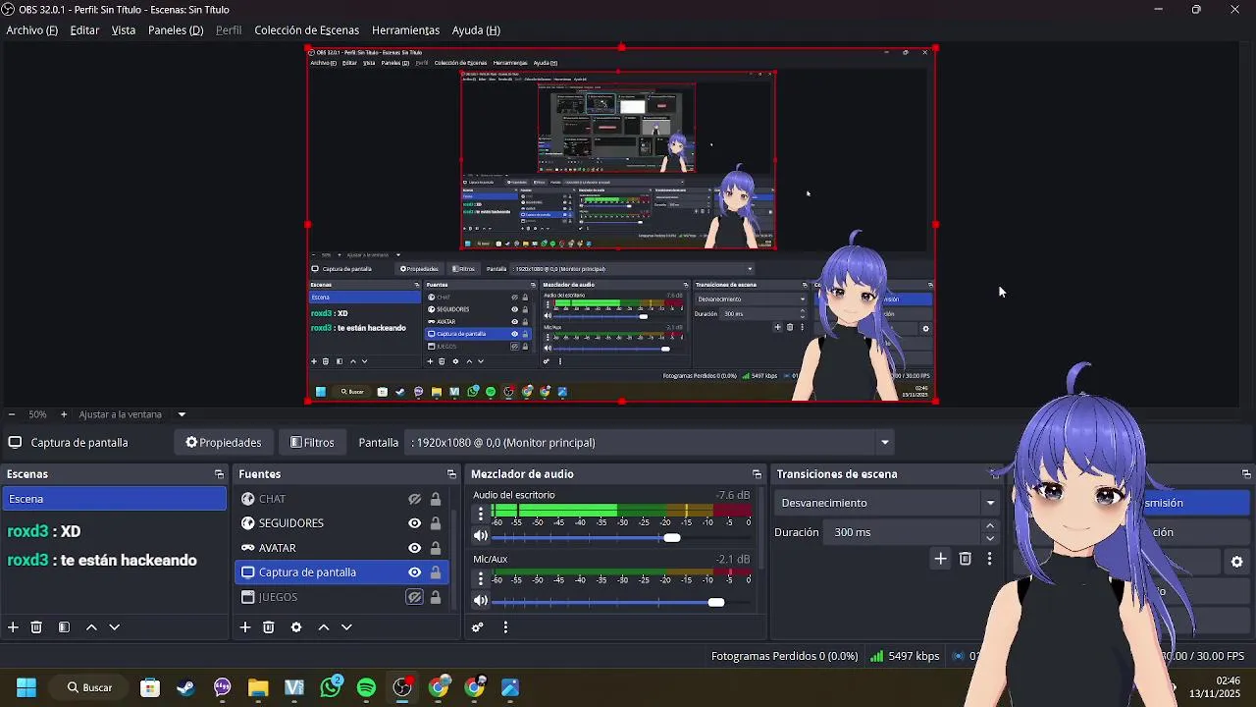Remove selected source with trash icon
The width and height of the screenshot is (1256, 707).
(x=268, y=627)
